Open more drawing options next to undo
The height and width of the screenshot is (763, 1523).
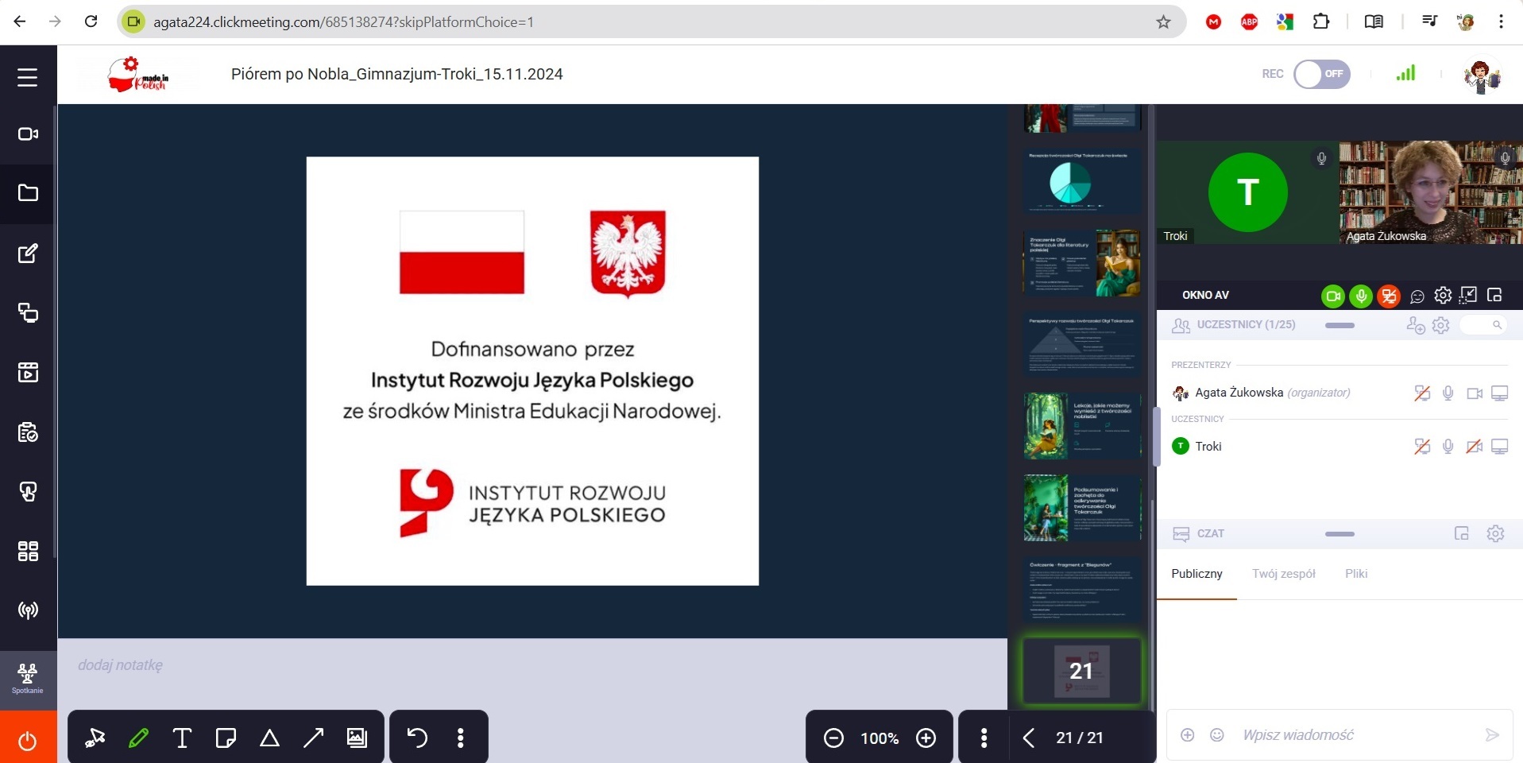461,738
